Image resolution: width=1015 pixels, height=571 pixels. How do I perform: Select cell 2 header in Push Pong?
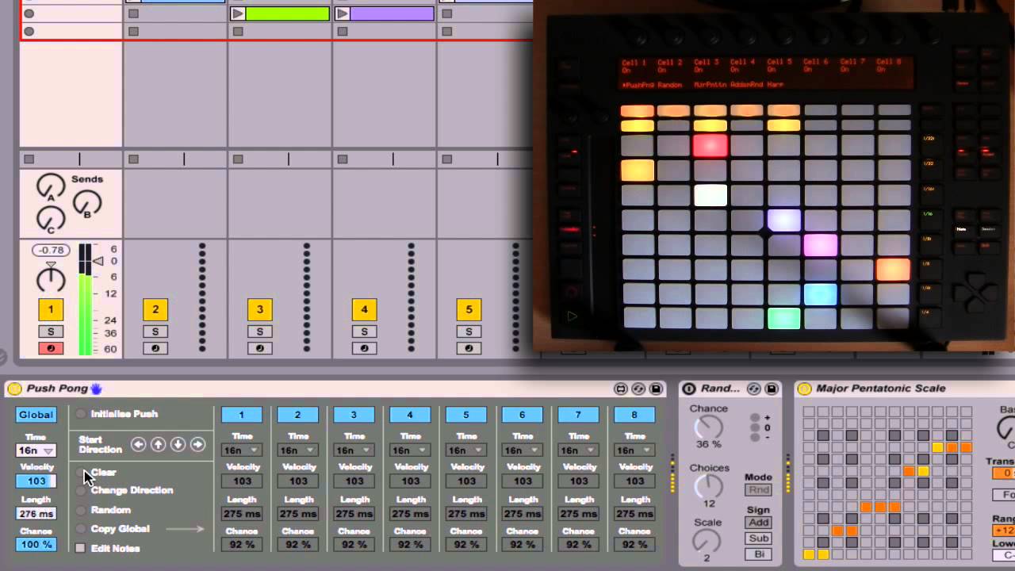click(298, 415)
